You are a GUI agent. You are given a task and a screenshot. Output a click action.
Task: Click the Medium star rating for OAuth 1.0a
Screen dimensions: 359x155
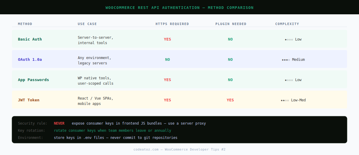pyautogui.click(x=293, y=59)
